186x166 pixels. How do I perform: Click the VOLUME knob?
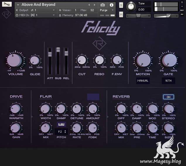click(x=14, y=60)
